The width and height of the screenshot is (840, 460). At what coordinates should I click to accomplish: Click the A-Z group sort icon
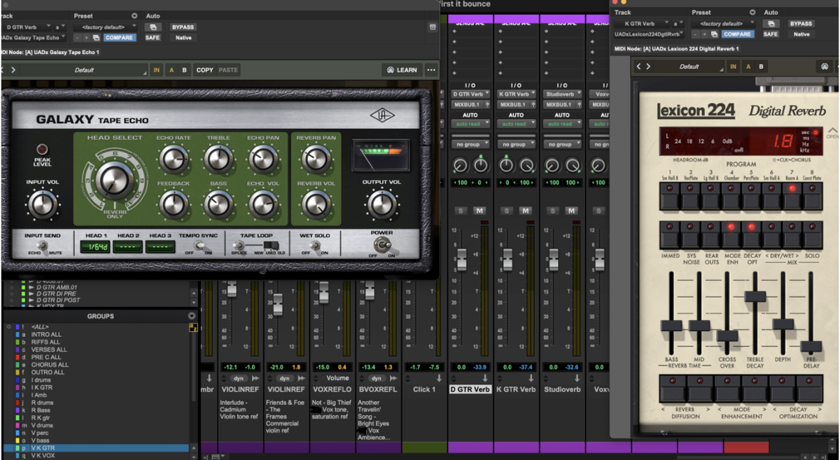193,327
